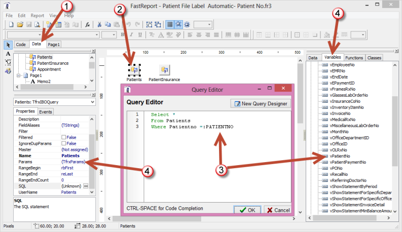The width and height of the screenshot is (402, 232).
Task: Open the Events tab in the object inspector
Action: (46, 112)
